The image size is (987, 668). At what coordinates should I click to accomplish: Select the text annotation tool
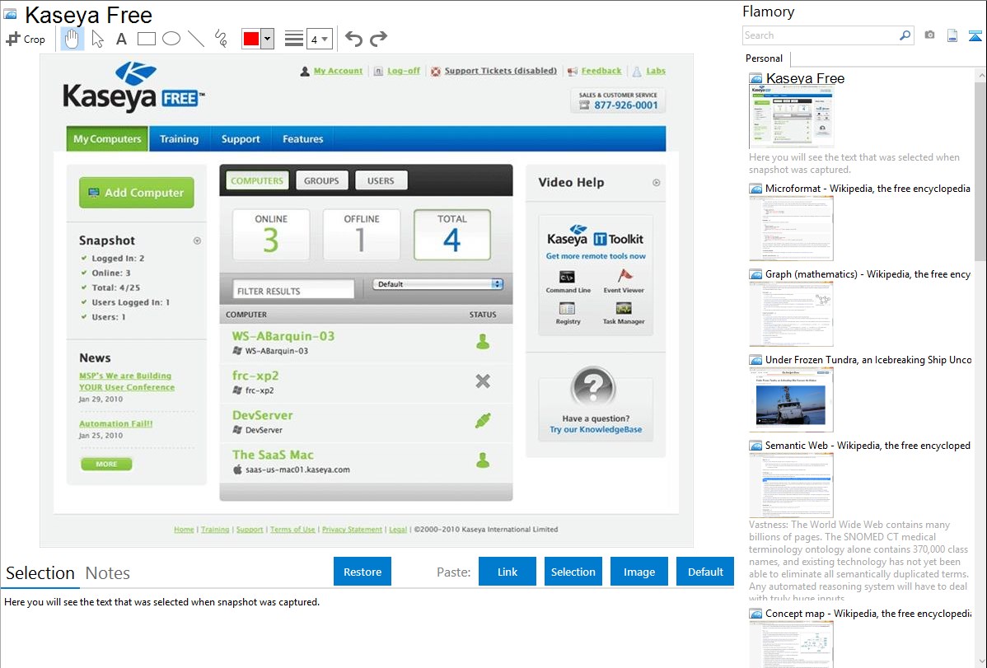(x=121, y=39)
